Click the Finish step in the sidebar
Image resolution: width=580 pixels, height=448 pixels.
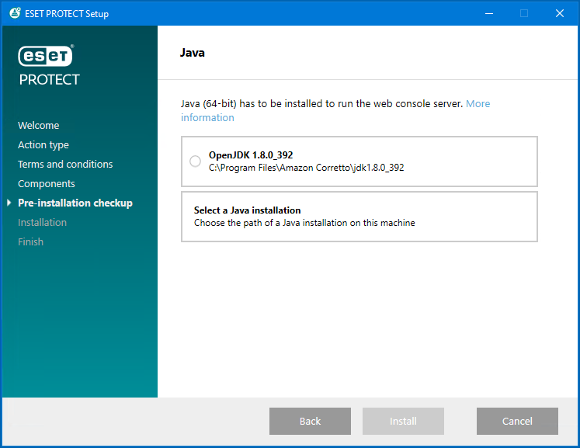31,242
